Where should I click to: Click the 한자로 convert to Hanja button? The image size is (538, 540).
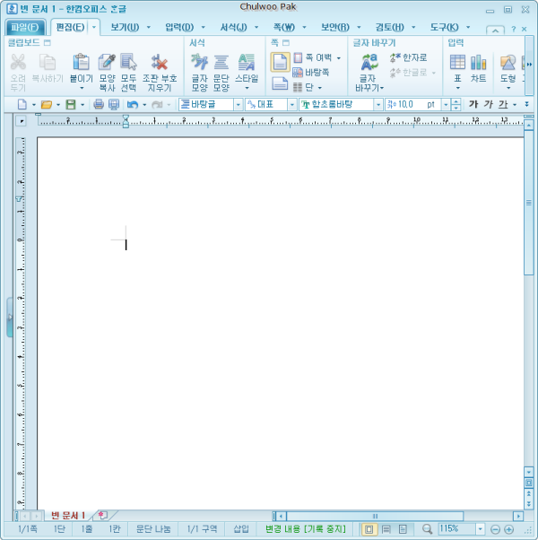point(409,57)
